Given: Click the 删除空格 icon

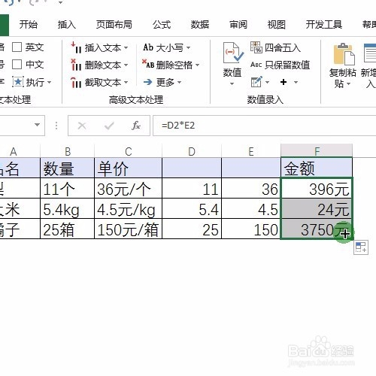Looking at the screenshot, I should 148,64.
